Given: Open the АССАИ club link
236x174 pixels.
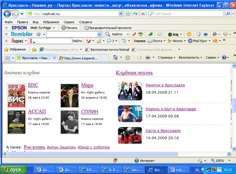Looking at the screenshot, I should click(x=37, y=111).
